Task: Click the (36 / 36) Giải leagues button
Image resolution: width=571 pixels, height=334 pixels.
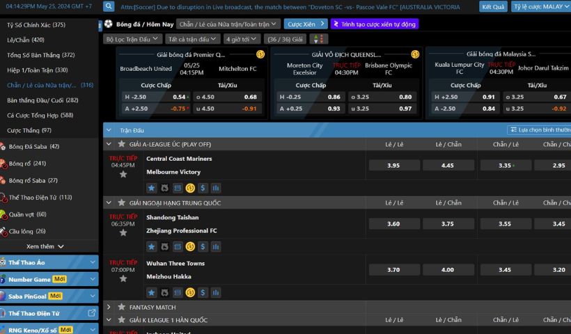Action: pos(285,39)
